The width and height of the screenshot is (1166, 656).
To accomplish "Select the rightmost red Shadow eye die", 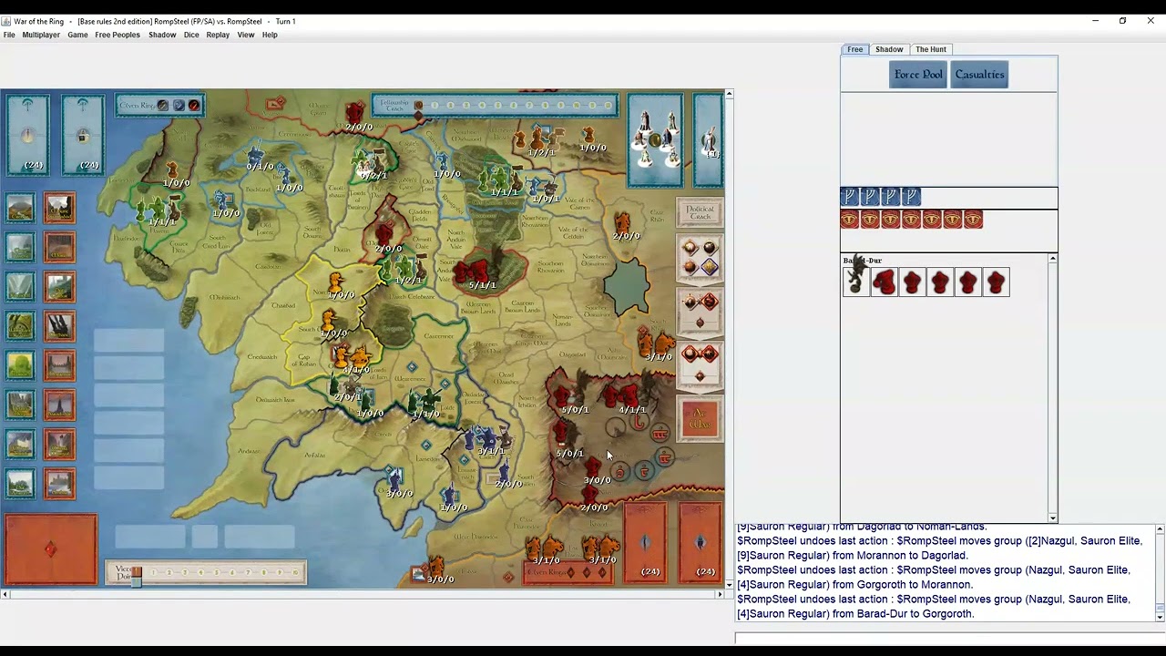I will point(973,220).
